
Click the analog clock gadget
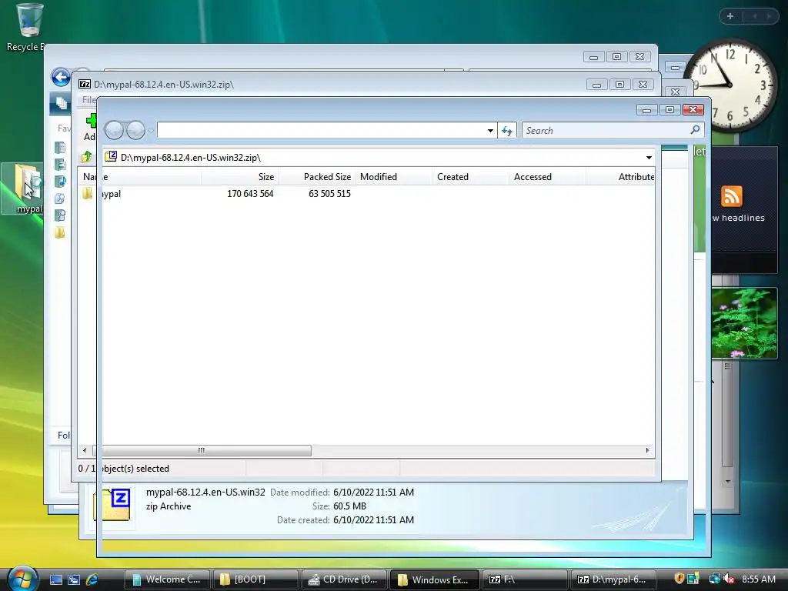731,85
